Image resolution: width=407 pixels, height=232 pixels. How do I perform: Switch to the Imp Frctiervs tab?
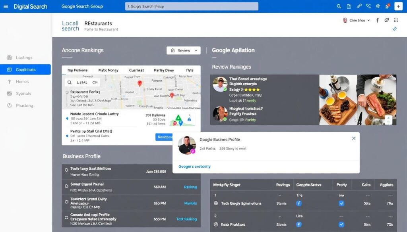pyautogui.click(x=78, y=70)
